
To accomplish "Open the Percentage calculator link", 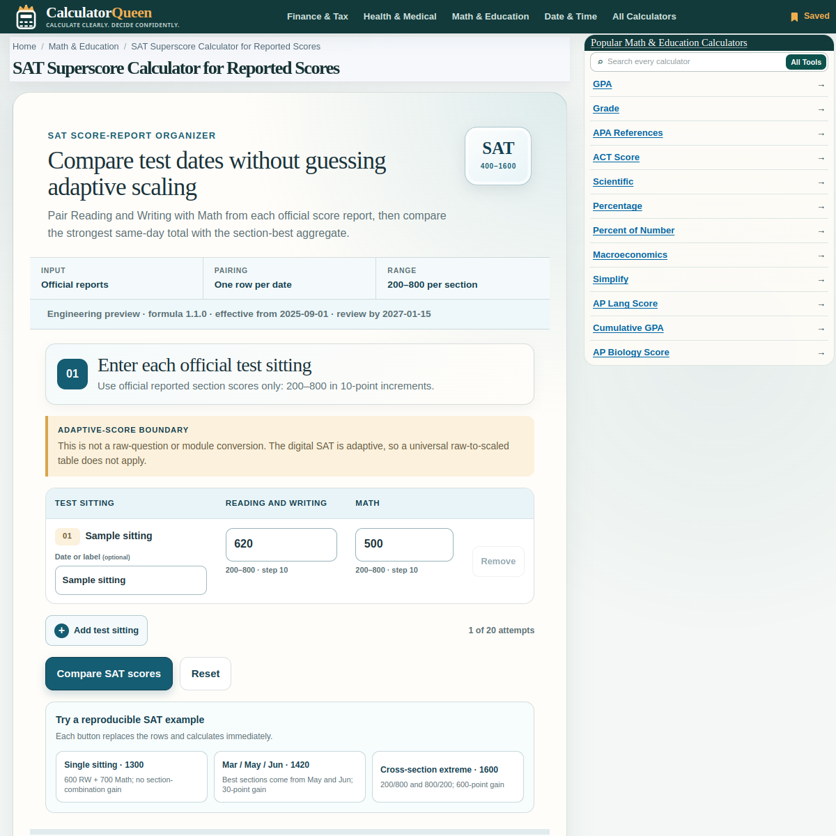I will click(x=617, y=206).
